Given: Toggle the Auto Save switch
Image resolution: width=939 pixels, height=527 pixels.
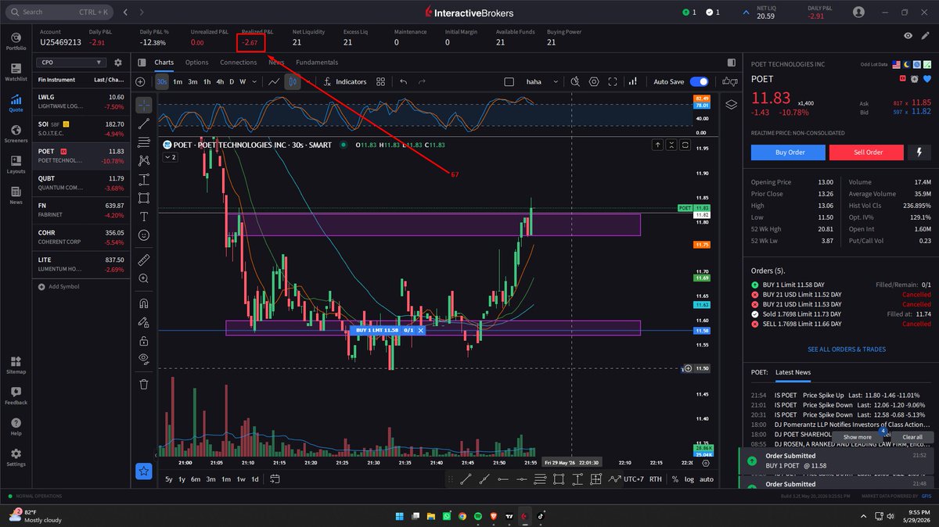Looking at the screenshot, I should point(699,81).
